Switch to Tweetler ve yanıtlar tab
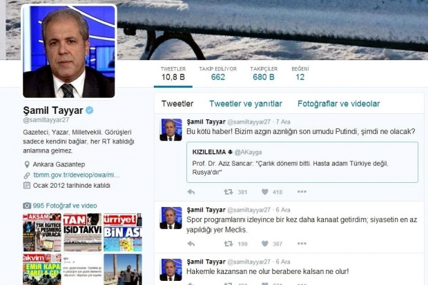Viewport: 428px width, 285px height. point(246,104)
